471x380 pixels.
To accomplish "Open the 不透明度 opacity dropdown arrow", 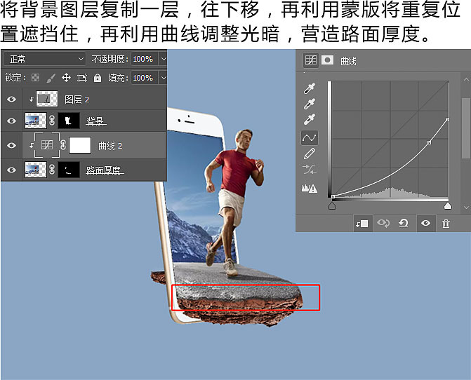I will click(x=163, y=59).
